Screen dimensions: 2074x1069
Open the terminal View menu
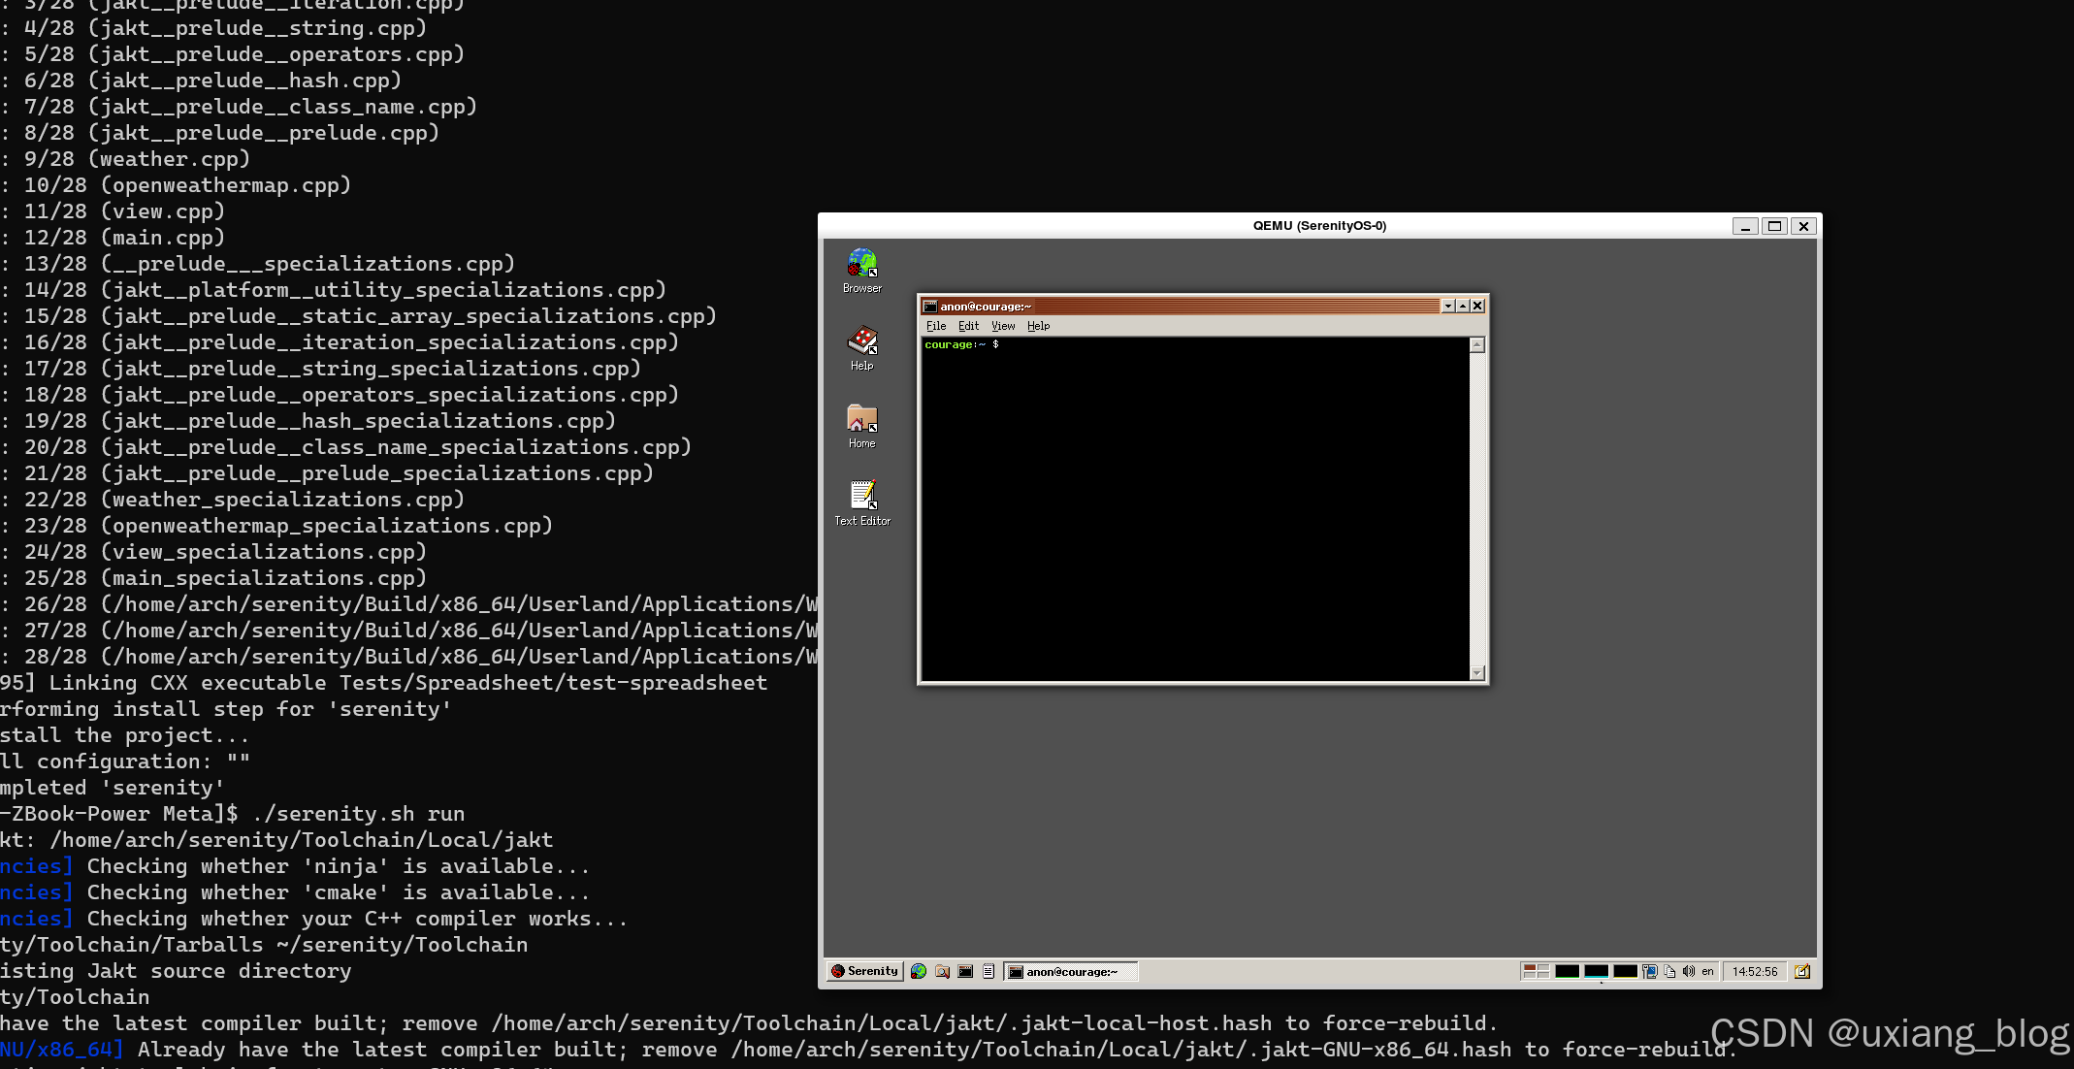point(1002,326)
